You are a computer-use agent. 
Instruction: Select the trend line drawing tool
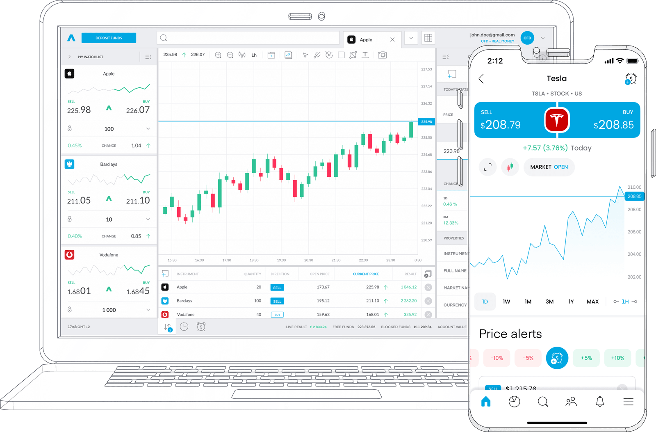pyautogui.click(x=317, y=55)
